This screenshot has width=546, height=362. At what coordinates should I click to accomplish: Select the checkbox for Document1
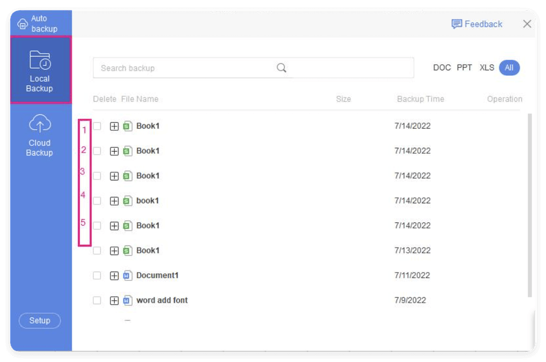click(x=97, y=275)
